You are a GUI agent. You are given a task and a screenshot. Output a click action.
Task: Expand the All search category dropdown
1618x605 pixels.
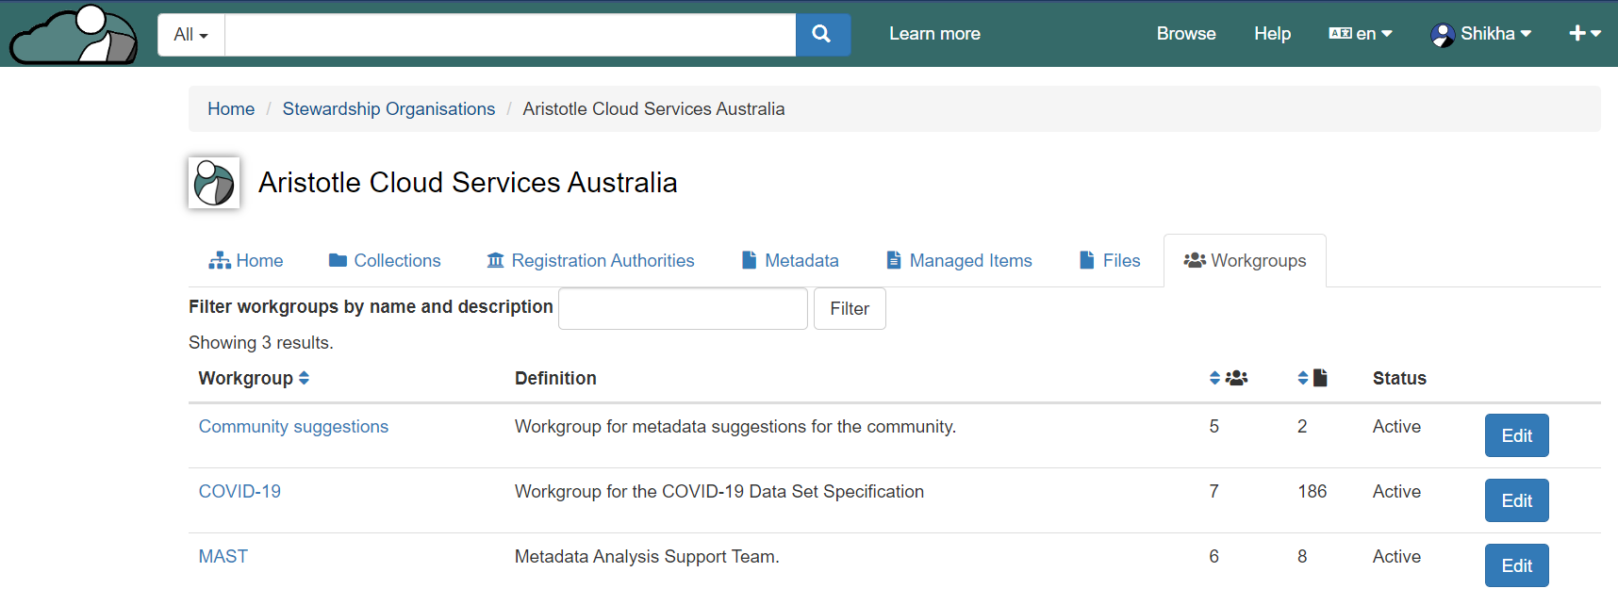click(191, 35)
